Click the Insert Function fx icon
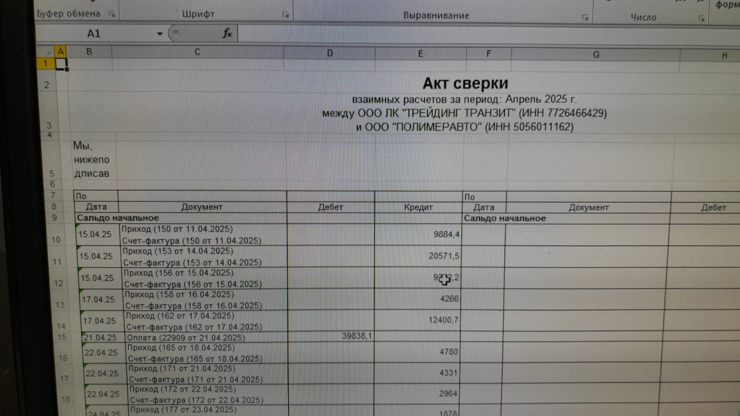The image size is (740, 416). tap(227, 33)
